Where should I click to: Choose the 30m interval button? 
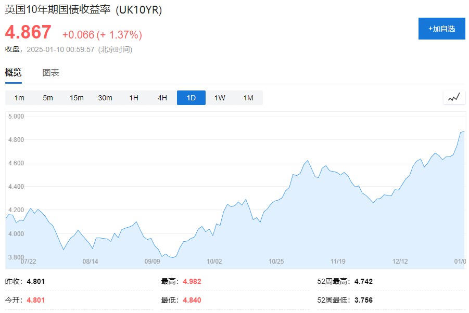pos(105,98)
